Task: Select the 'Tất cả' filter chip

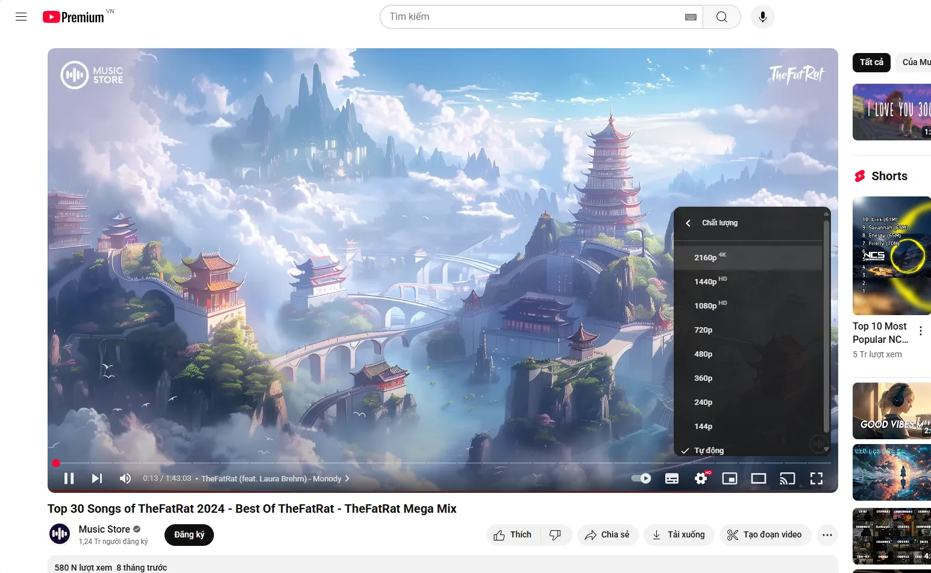Action: tap(871, 62)
